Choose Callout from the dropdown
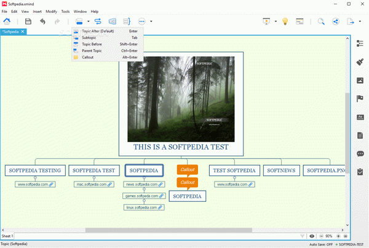The width and height of the screenshot is (369, 248). [x=108, y=57]
